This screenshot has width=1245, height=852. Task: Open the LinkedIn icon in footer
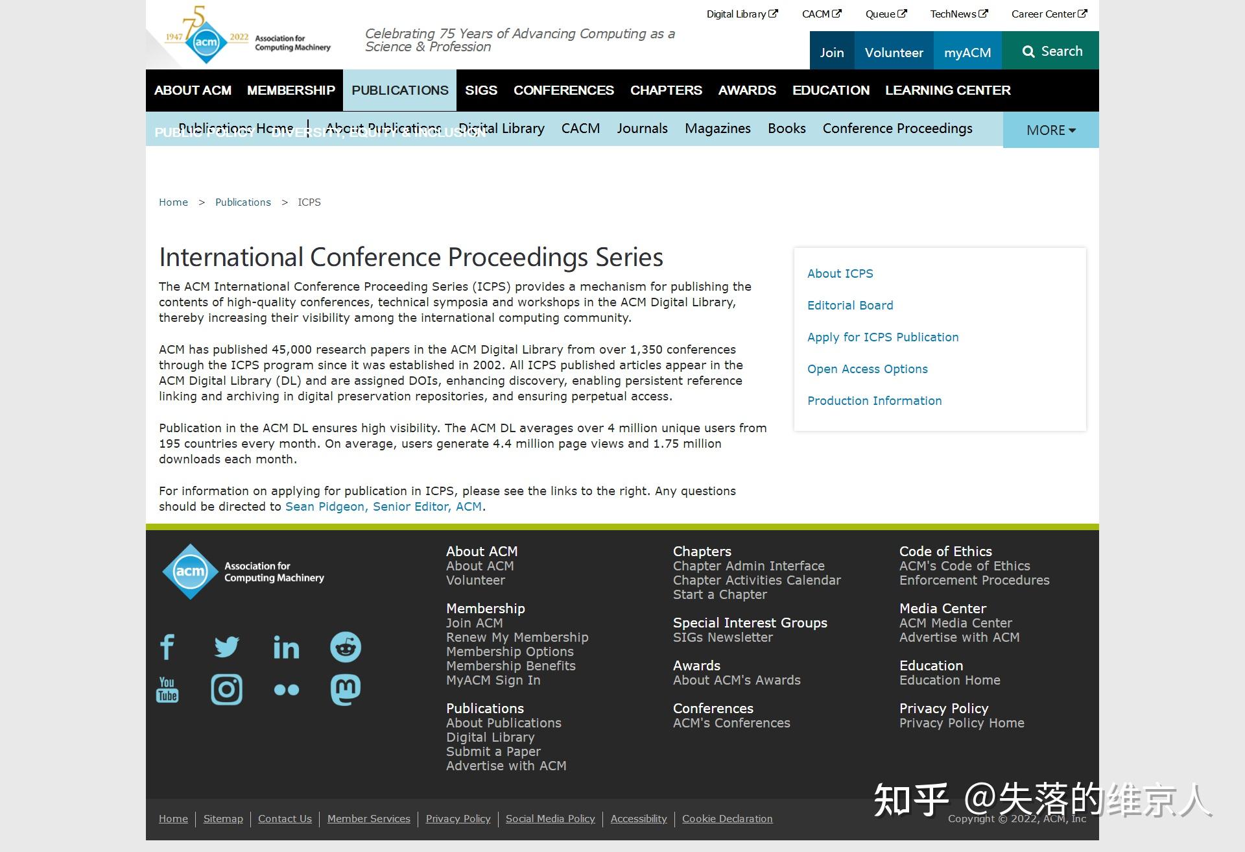coord(286,647)
